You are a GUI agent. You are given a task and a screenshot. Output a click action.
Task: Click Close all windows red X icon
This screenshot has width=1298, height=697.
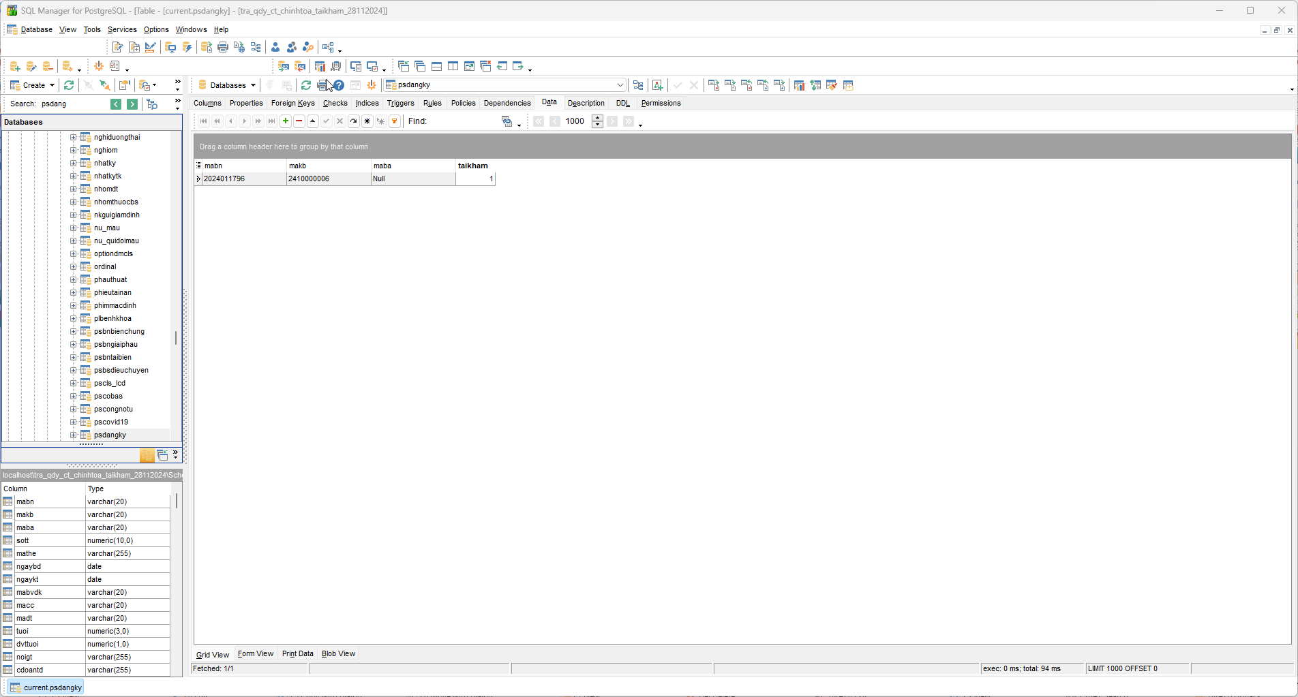coord(485,66)
